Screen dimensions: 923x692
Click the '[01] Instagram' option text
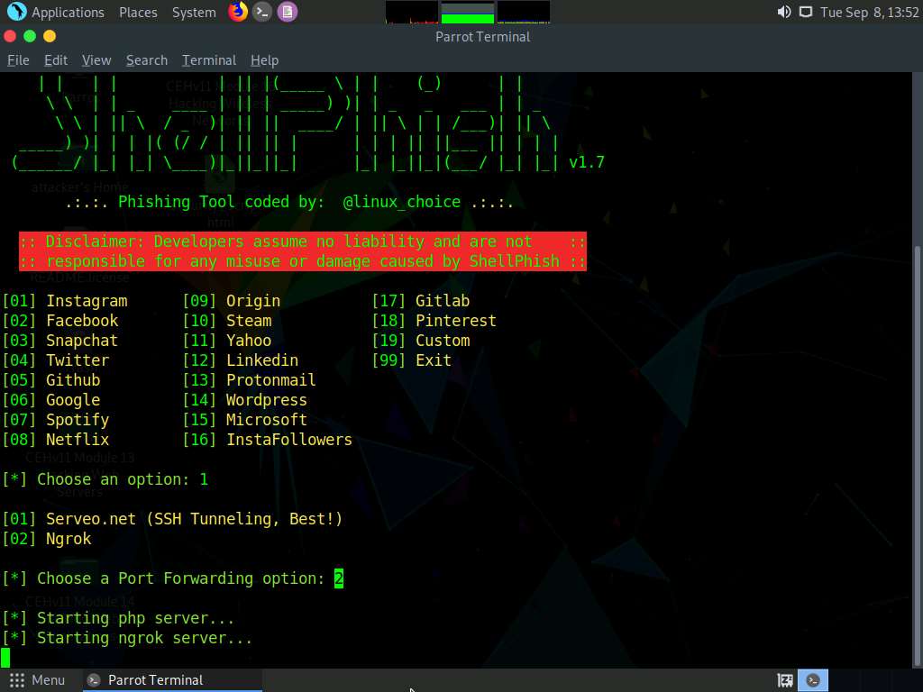[x=65, y=301]
